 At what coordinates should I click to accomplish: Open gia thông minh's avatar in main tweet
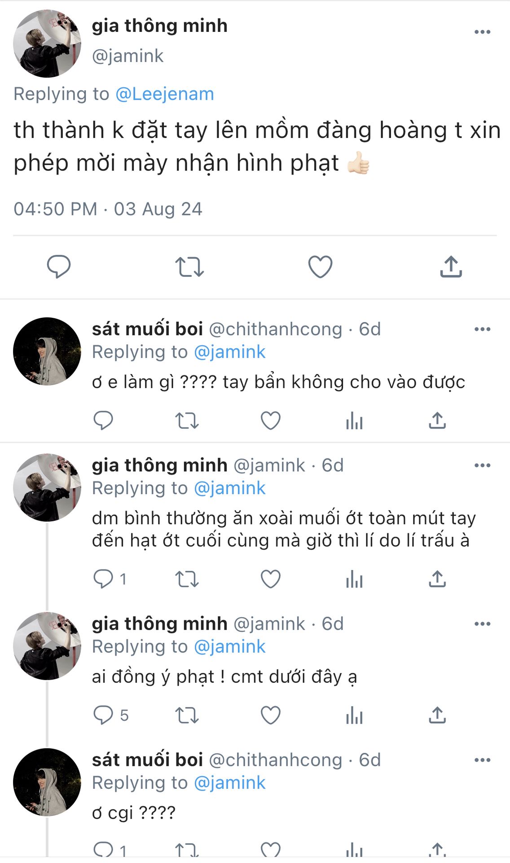(x=47, y=44)
